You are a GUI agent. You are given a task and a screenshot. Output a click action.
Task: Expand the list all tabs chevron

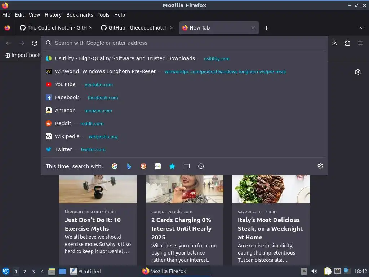[362, 28]
